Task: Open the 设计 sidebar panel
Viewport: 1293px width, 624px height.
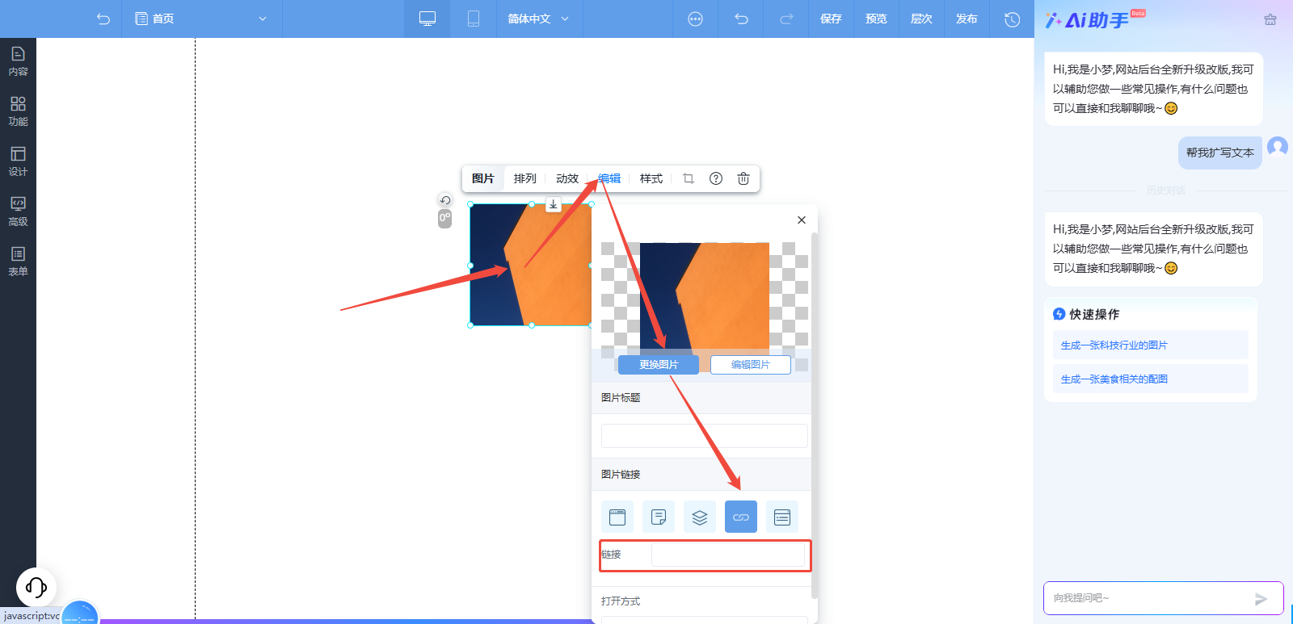Action: [x=18, y=161]
